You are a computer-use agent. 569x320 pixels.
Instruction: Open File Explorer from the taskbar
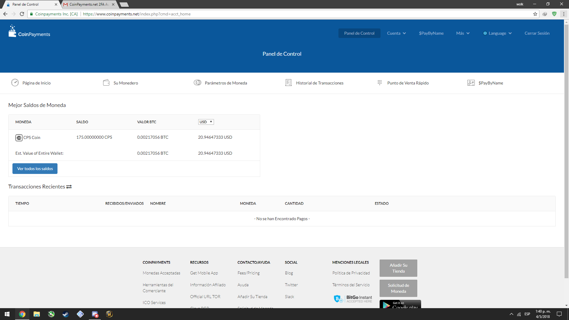pyautogui.click(x=36, y=314)
